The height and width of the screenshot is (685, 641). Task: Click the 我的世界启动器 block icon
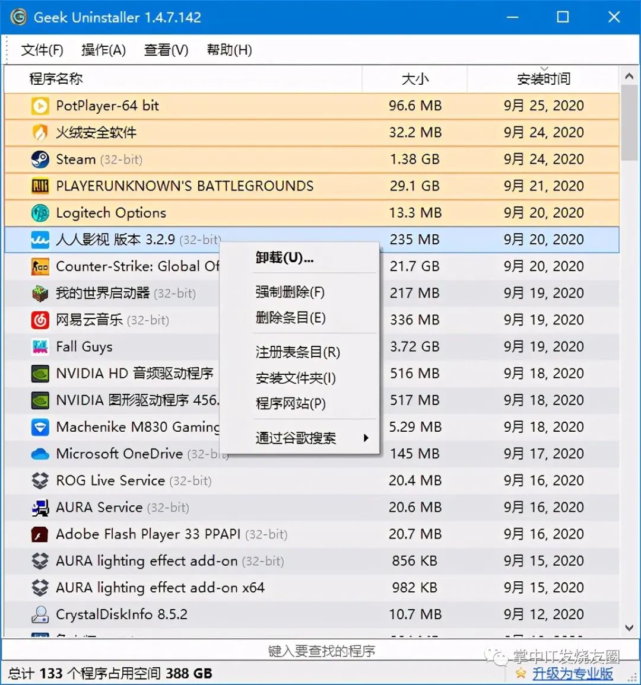[40, 293]
